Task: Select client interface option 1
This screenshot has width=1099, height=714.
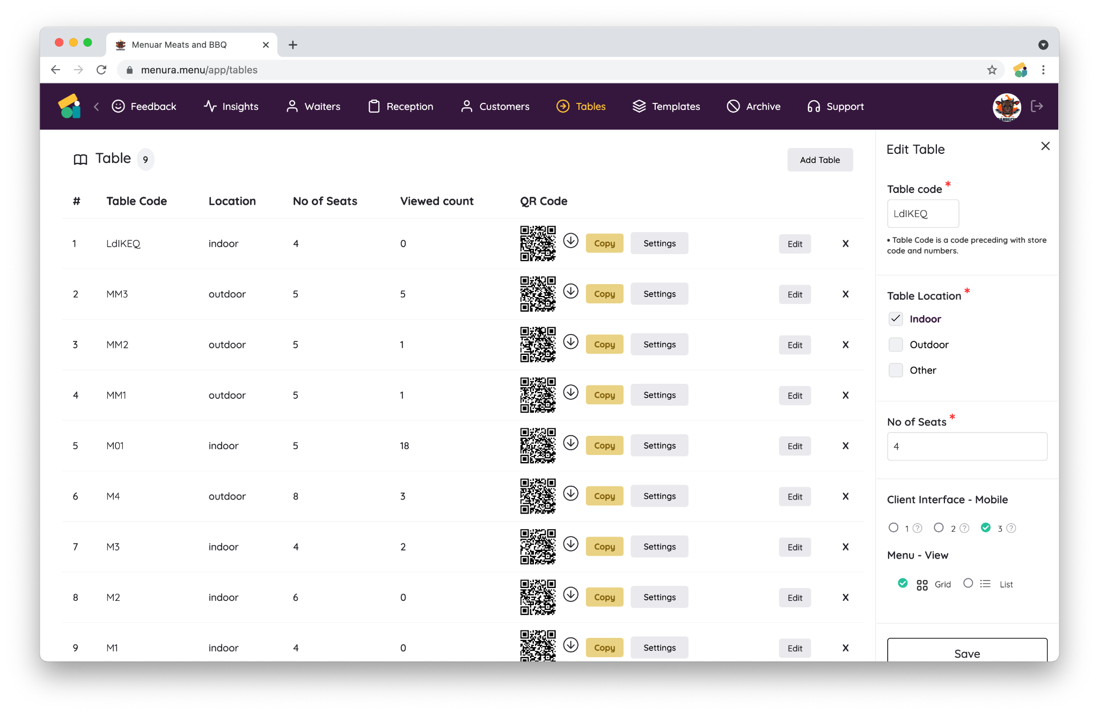Action: tap(893, 528)
